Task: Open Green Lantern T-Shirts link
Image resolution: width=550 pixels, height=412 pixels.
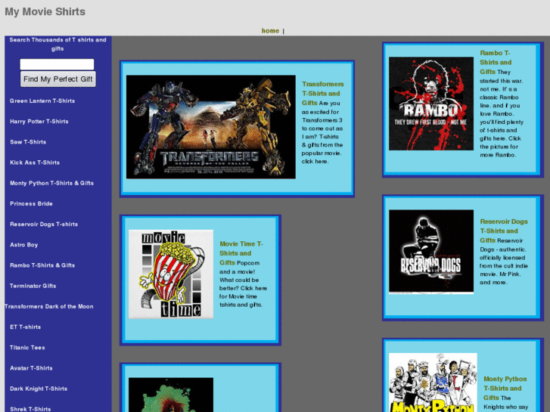Action: 42,101
